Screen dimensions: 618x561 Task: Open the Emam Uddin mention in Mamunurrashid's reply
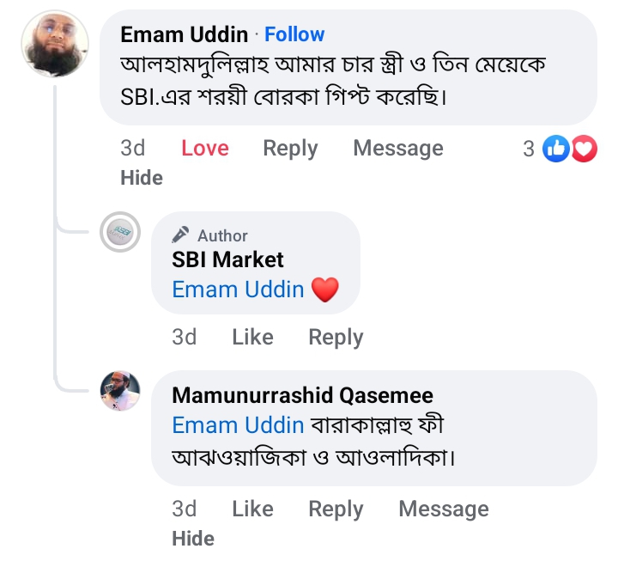[239, 425]
